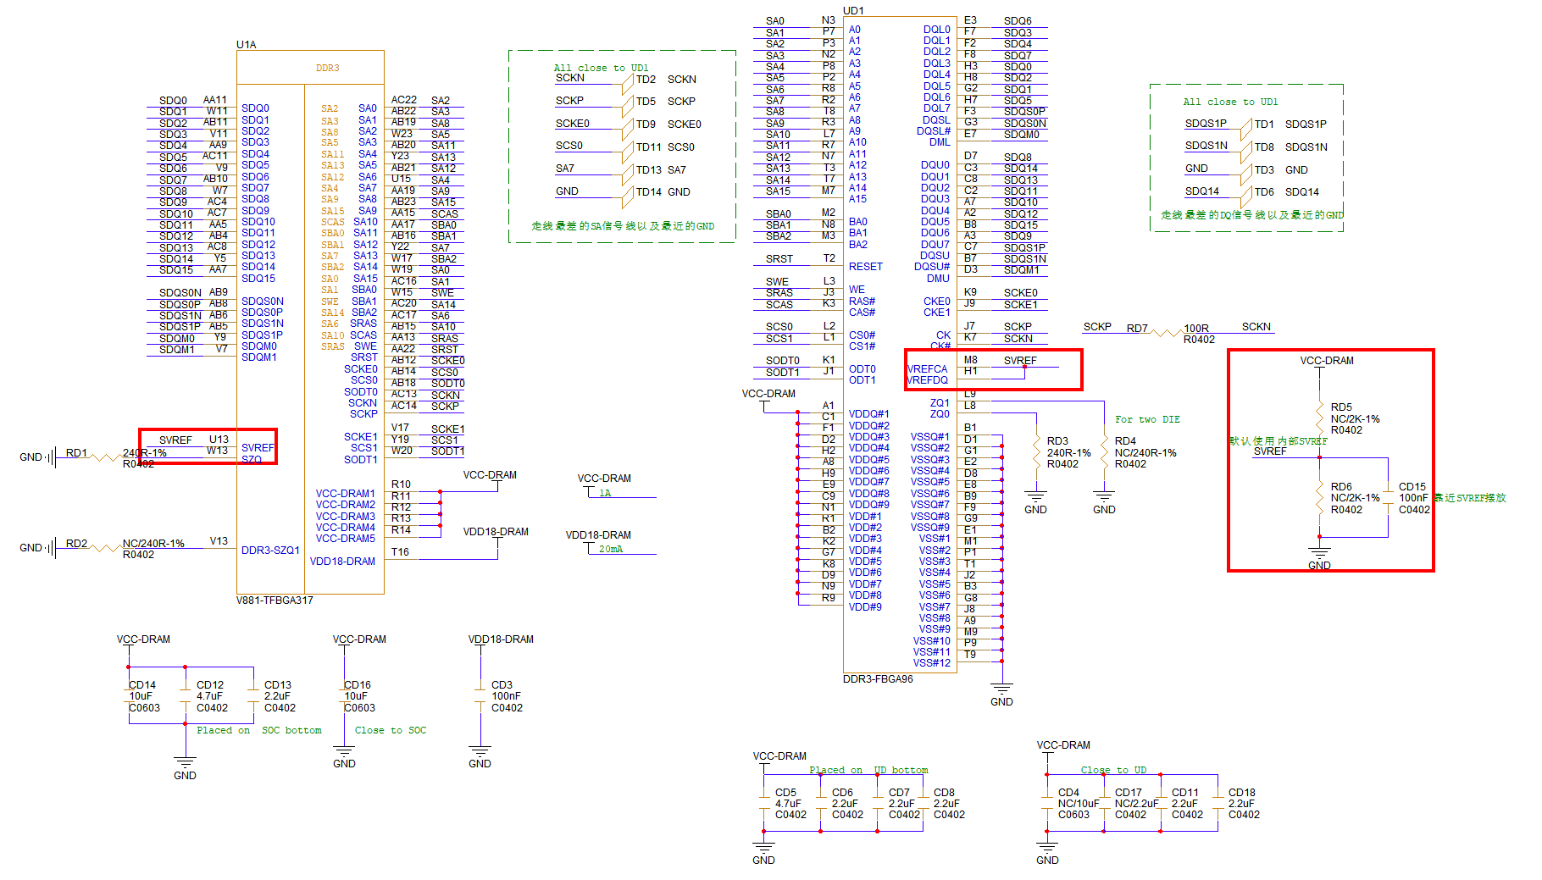Image resolution: width=1542 pixels, height=880 pixels.
Task: Select the "For two DIE" note text
Action: pos(1146,419)
